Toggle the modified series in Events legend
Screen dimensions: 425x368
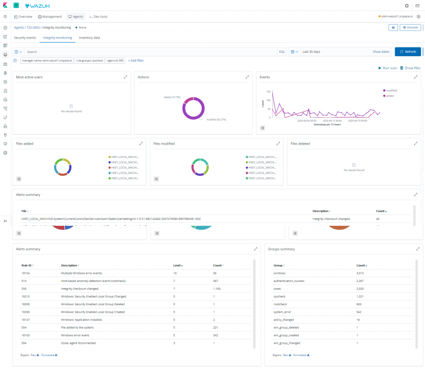[390, 90]
